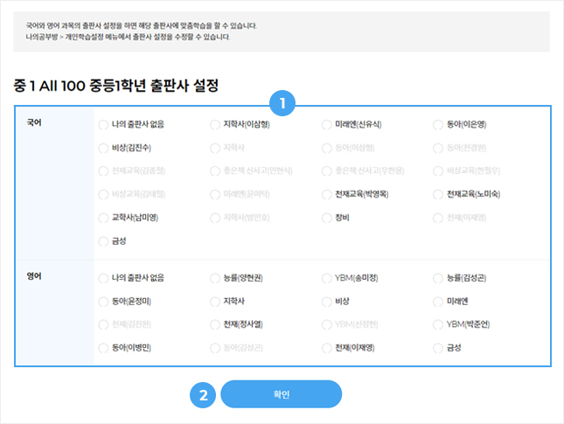
Task: Select 동아(이병민) radio button
Action: coord(103,348)
